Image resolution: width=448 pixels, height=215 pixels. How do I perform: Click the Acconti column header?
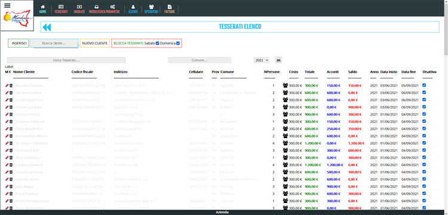(x=332, y=72)
